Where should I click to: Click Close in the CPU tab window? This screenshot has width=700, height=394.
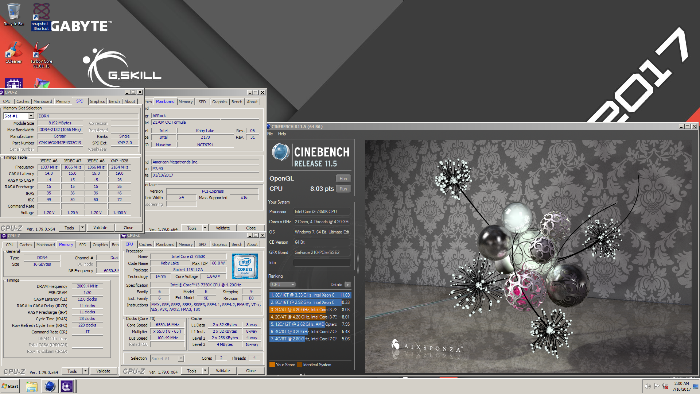point(251,371)
